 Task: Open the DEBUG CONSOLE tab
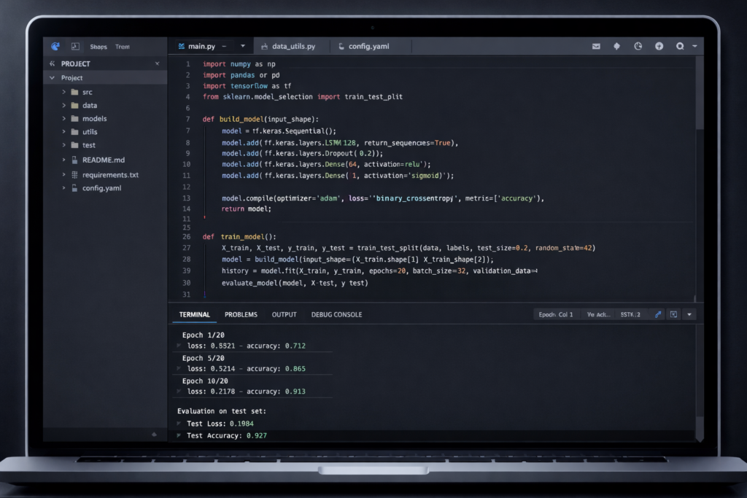tap(336, 314)
